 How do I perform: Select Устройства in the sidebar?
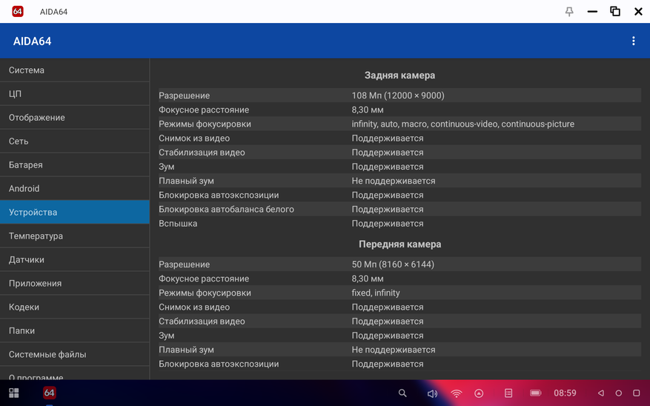tap(75, 212)
